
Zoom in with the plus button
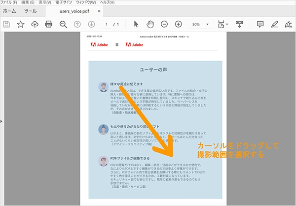[179, 24]
